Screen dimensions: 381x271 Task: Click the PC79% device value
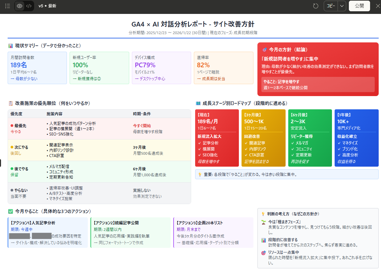(x=145, y=65)
